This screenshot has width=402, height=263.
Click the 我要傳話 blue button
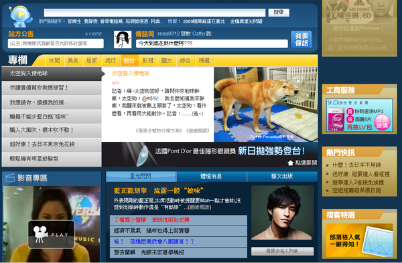[x=301, y=39]
